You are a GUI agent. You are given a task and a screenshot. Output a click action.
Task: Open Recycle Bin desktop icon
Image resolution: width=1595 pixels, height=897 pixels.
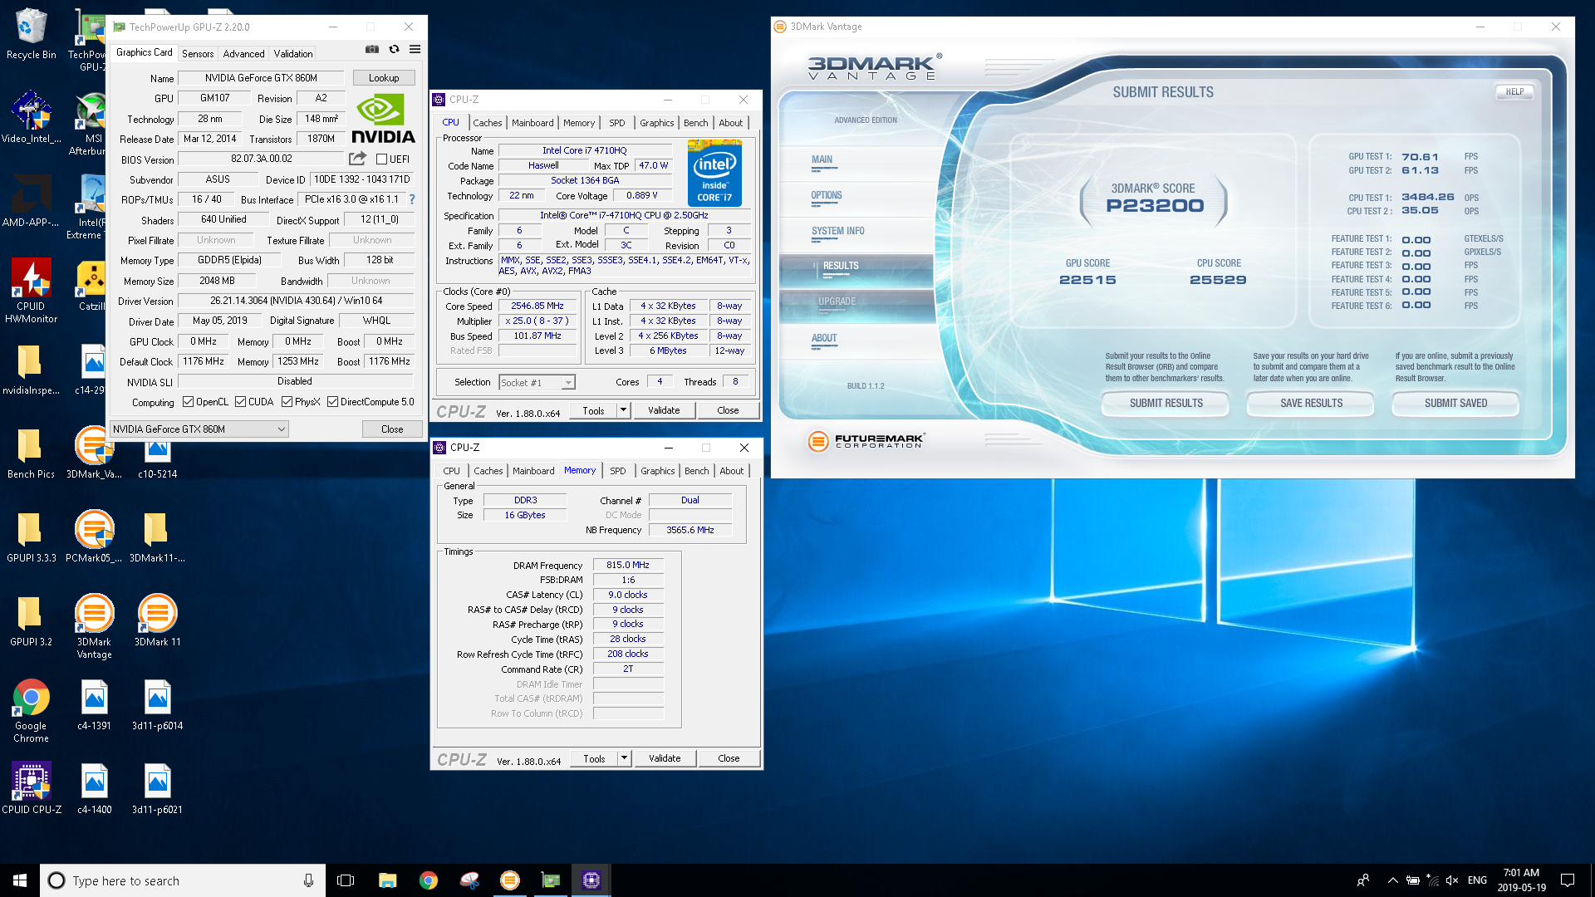[31, 33]
